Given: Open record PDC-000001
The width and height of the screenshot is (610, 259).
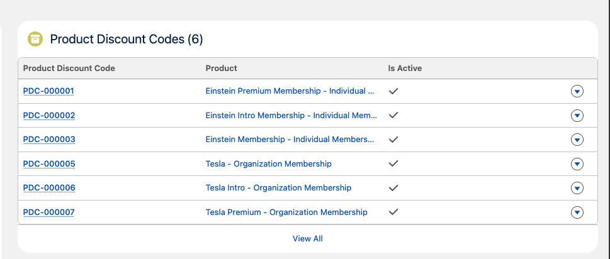Looking at the screenshot, I should click(48, 91).
